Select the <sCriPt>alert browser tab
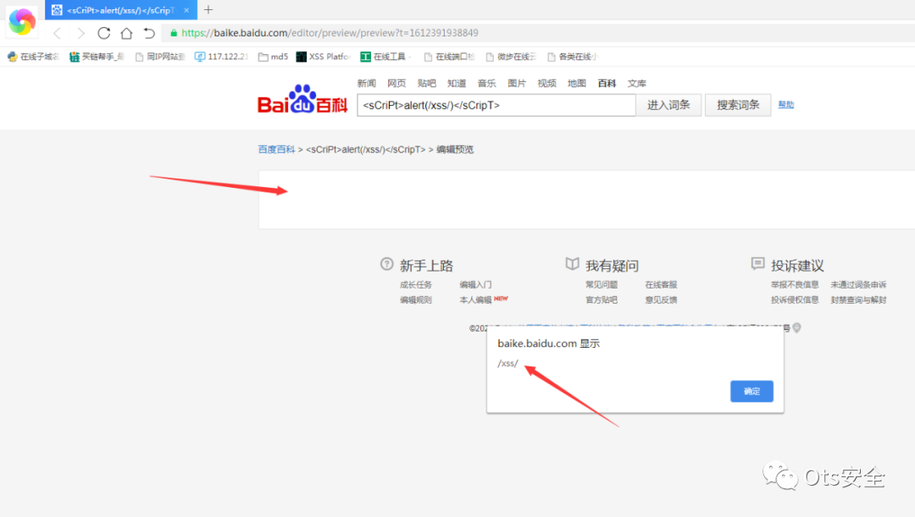 (x=119, y=10)
